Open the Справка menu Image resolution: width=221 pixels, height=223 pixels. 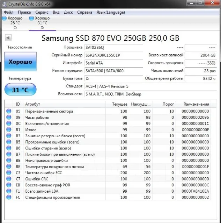84,13
